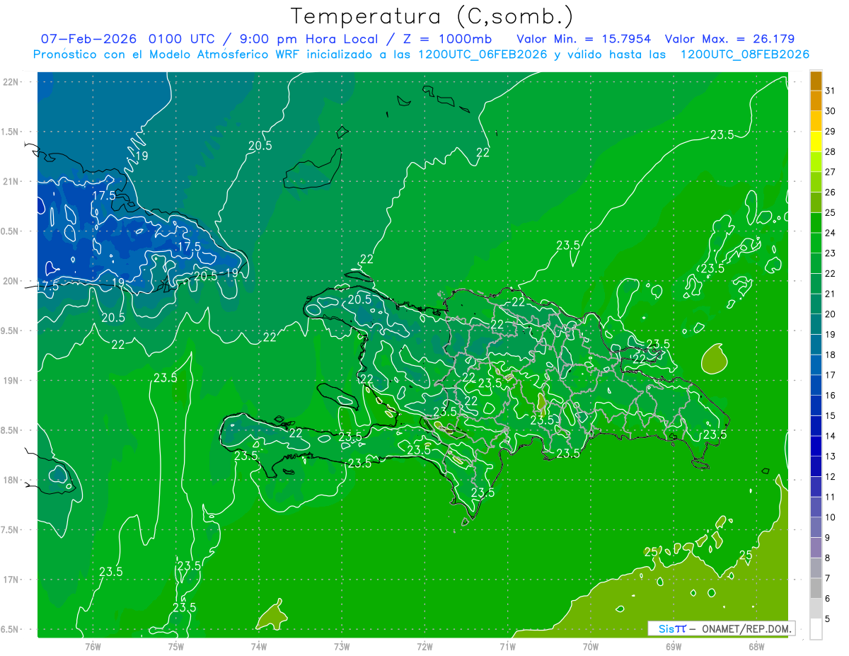Click the "76W" longitude label
The height and width of the screenshot is (656, 849).
[93, 646]
